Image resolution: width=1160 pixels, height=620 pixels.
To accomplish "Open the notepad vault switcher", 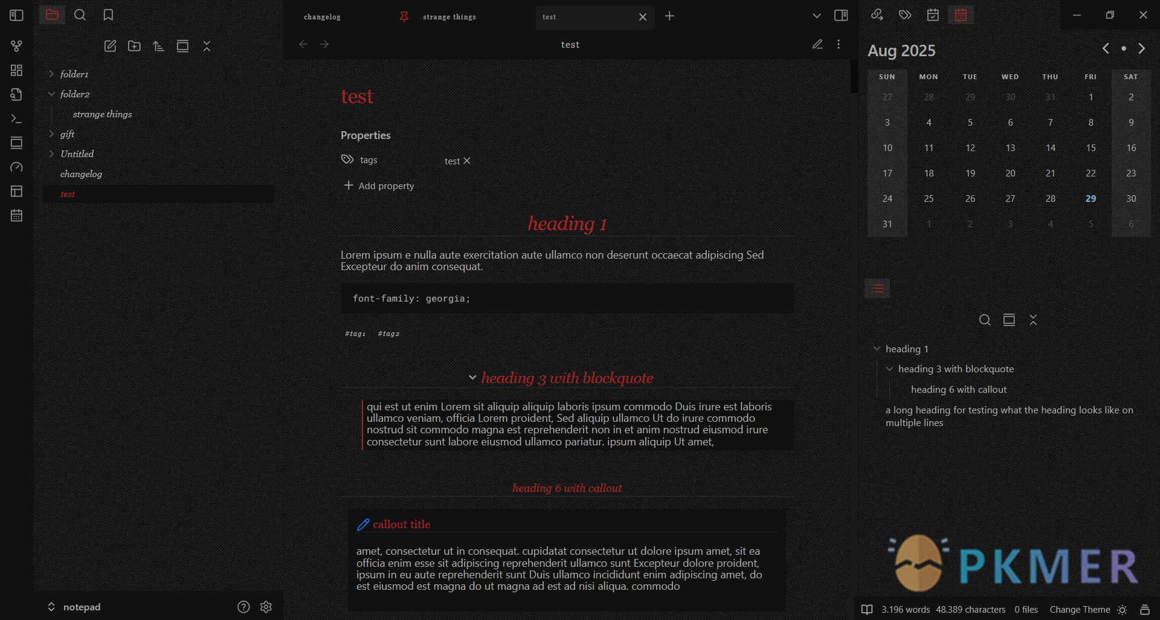I will (x=74, y=607).
